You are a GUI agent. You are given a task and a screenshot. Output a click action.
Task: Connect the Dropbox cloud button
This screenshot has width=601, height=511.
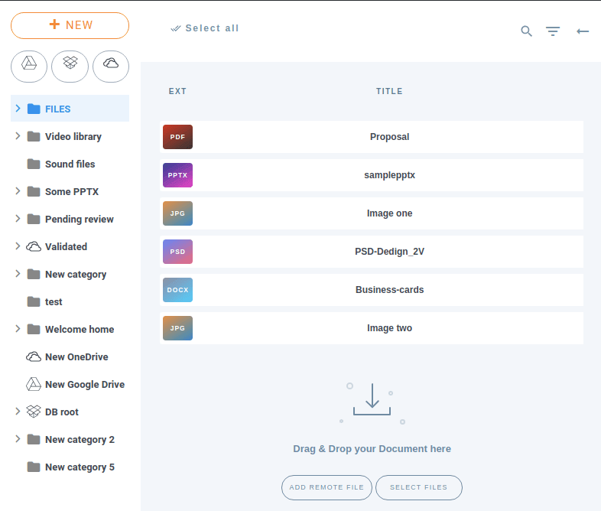(70, 67)
